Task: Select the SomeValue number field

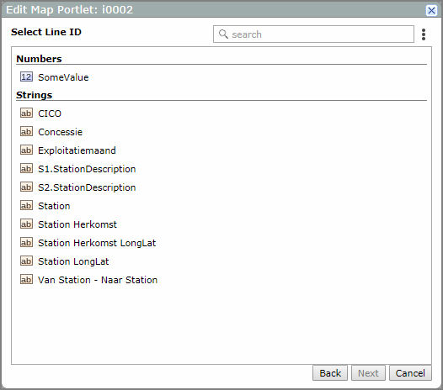Action: click(x=63, y=77)
